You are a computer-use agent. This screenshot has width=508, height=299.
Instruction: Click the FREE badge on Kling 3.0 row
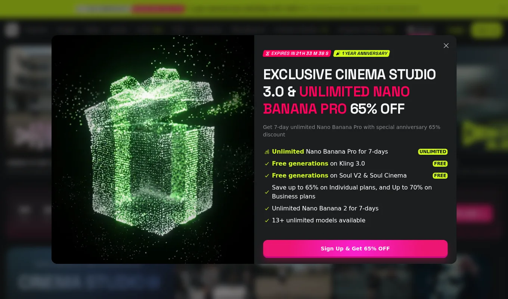coord(440,164)
